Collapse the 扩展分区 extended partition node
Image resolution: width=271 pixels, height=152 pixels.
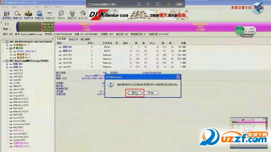point(7,48)
